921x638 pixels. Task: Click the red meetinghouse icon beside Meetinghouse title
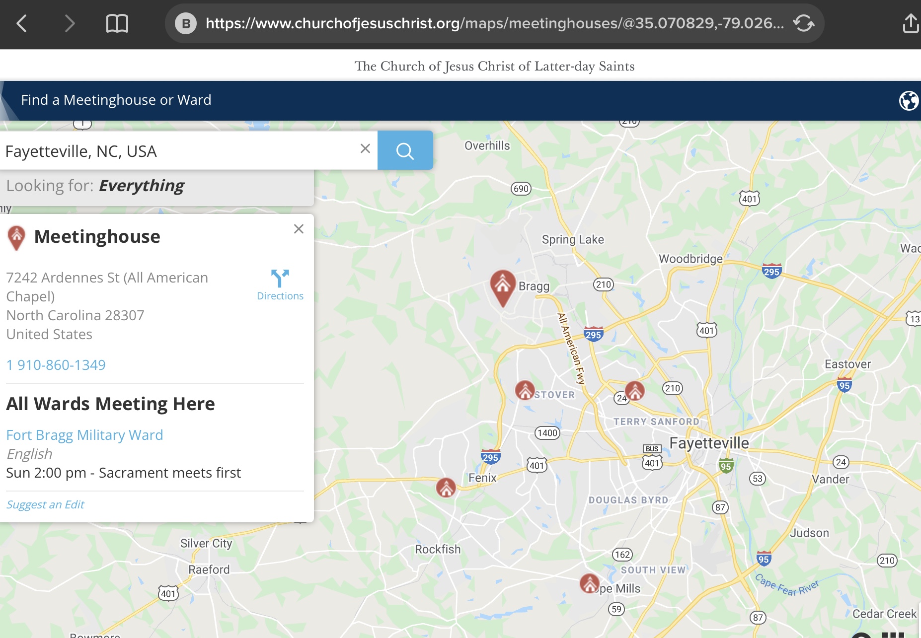tap(16, 238)
